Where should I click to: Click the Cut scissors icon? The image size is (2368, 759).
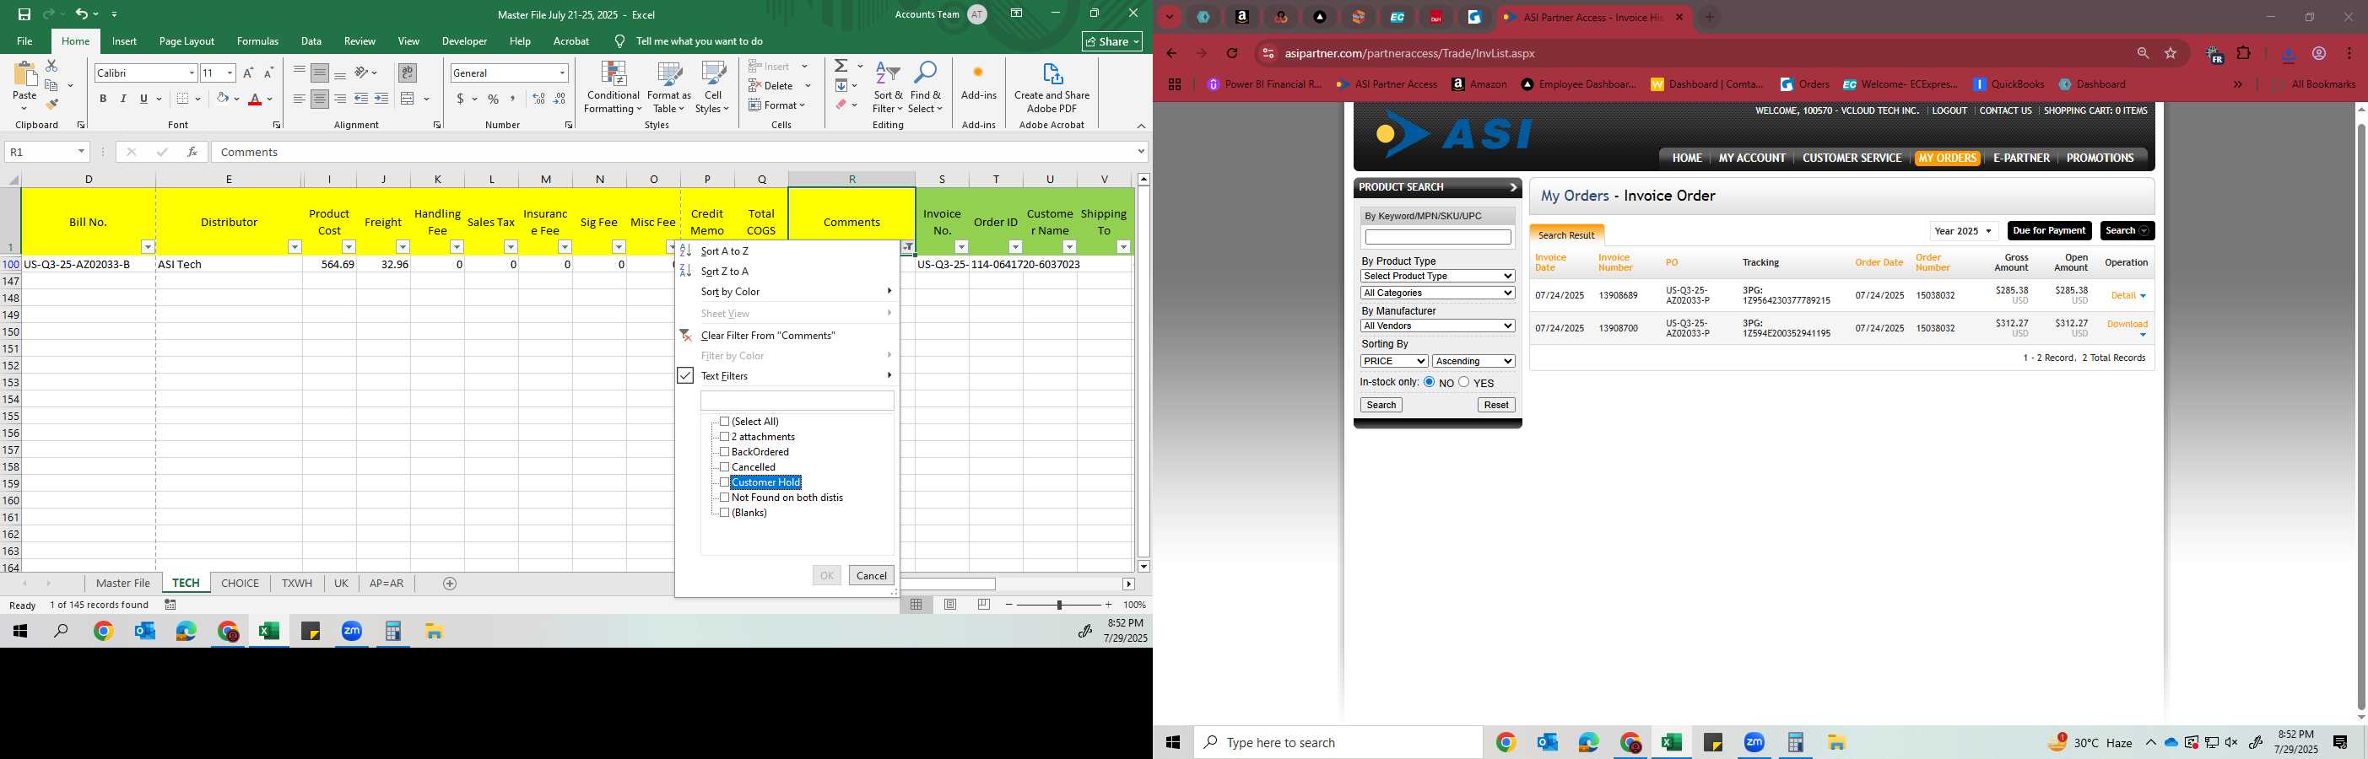51,66
